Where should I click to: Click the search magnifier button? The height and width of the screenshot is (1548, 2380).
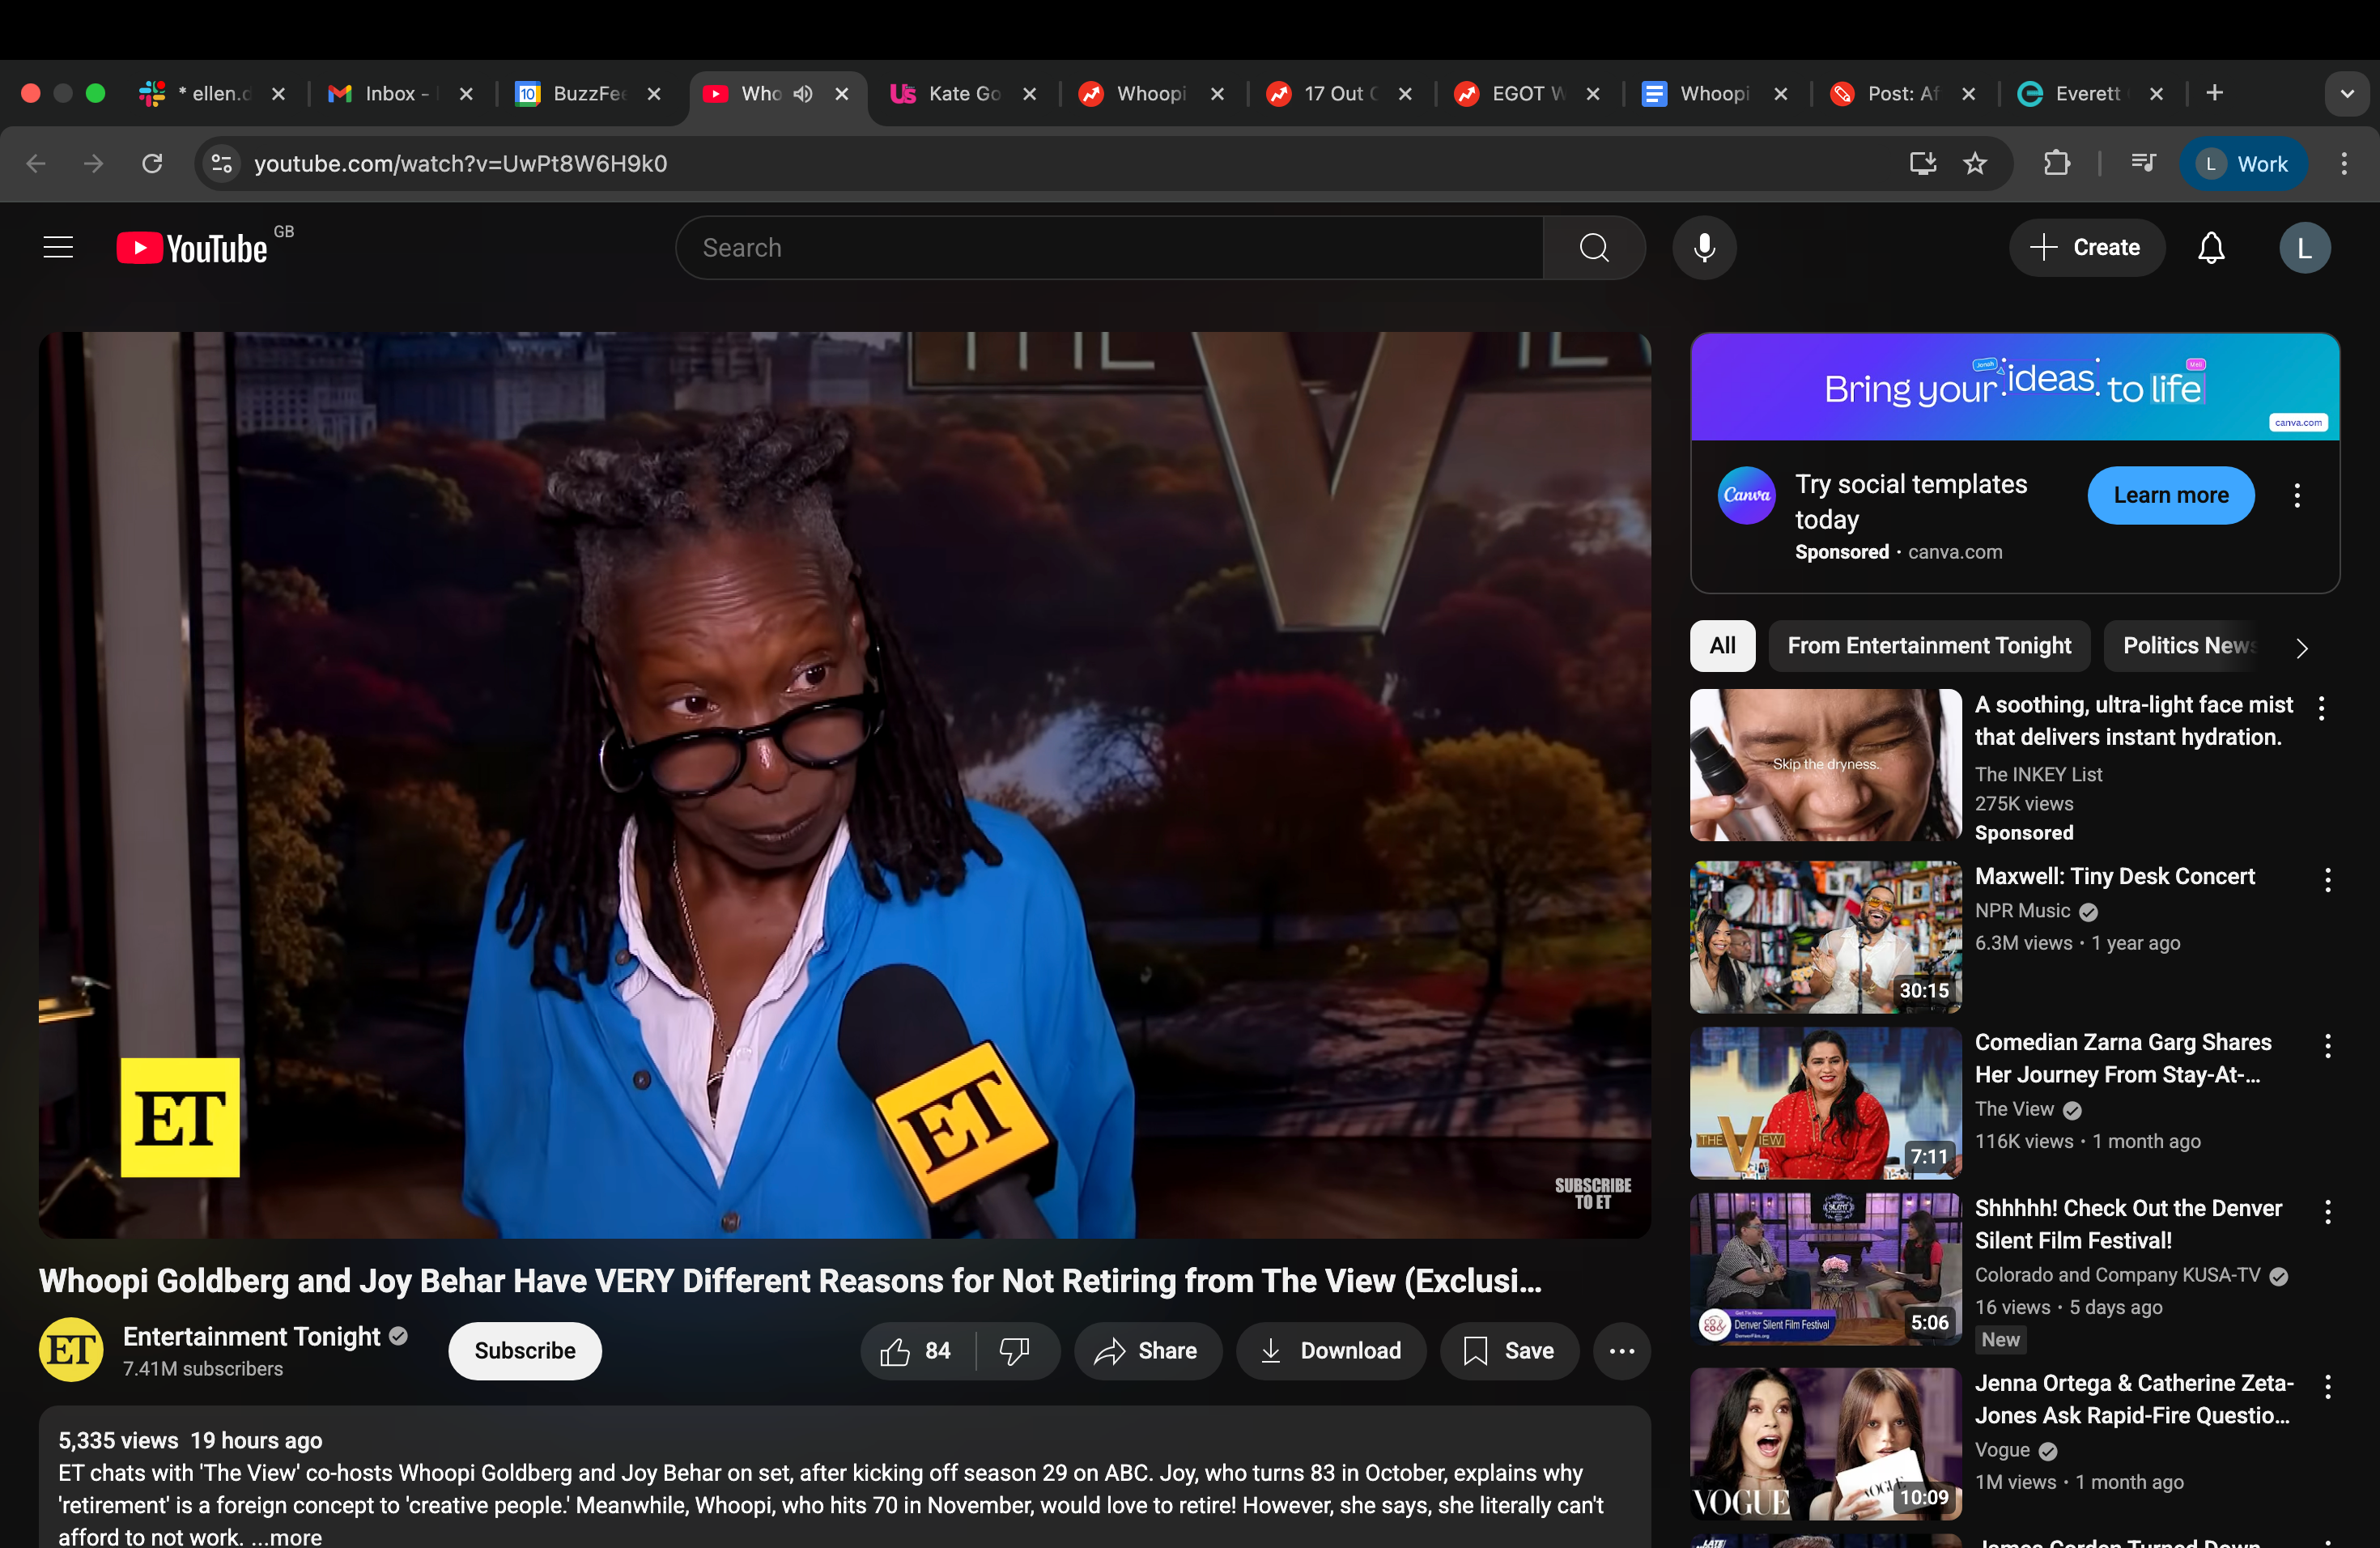(x=1594, y=248)
